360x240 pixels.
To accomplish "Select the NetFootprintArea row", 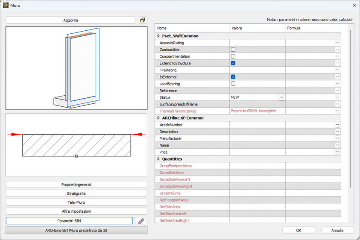I will point(248,200).
